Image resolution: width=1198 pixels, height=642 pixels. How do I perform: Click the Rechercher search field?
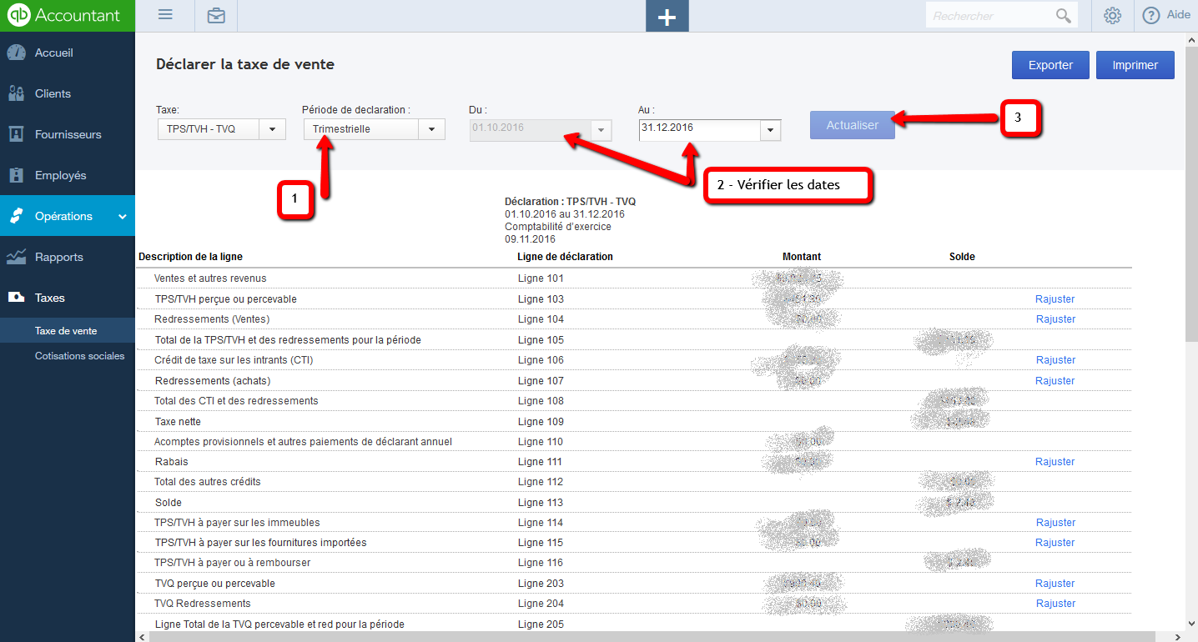coord(993,14)
